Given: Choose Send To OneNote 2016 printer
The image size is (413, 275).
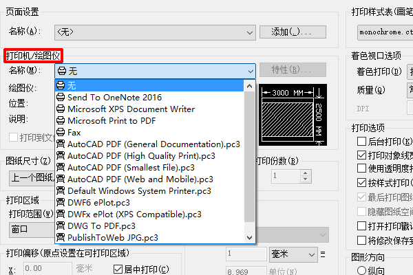Looking at the screenshot, I should click(x=149, y=98).
